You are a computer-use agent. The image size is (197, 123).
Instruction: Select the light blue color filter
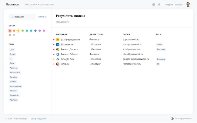click(31, 31)
